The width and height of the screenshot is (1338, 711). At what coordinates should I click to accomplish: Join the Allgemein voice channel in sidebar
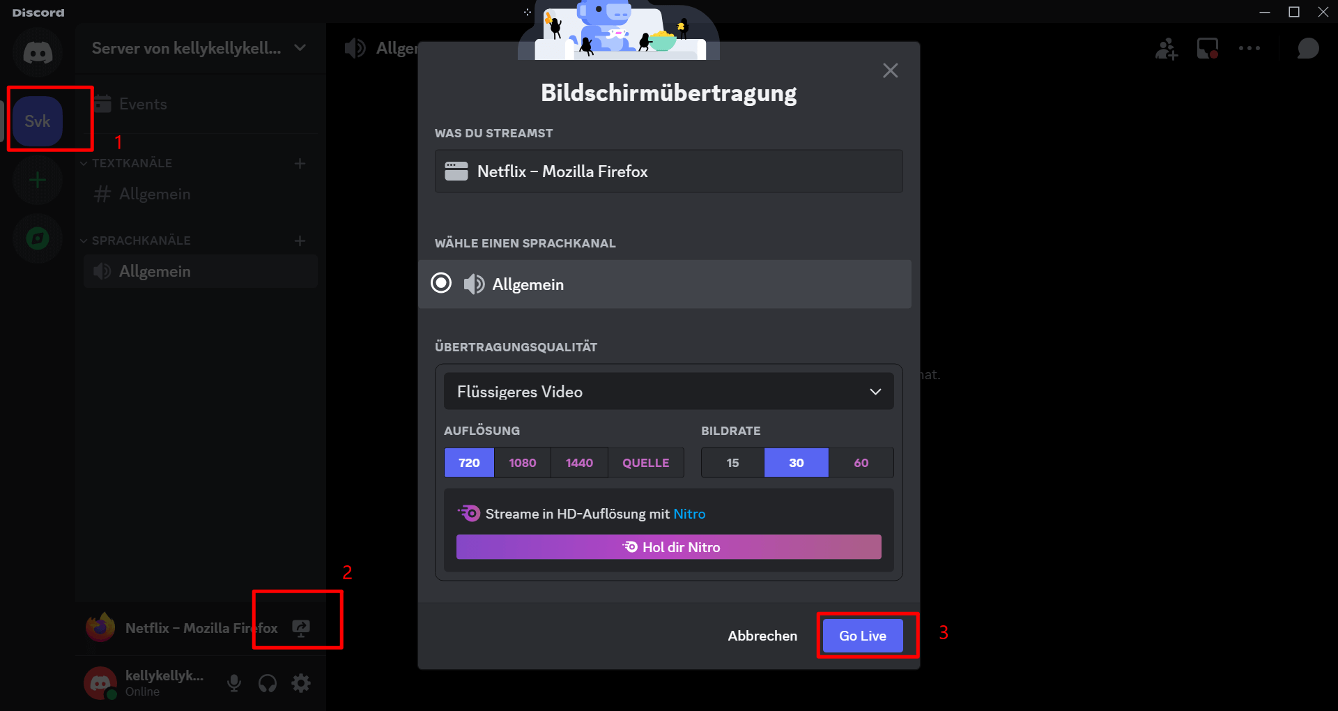coord(201,271)
